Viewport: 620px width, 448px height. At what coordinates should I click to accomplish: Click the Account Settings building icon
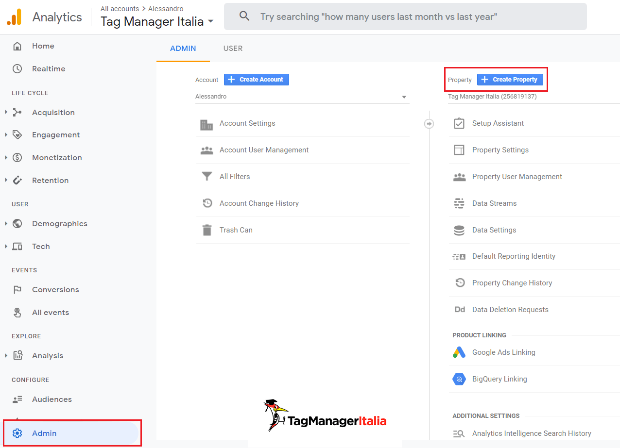pyautogui.click(x=207, y=124)
